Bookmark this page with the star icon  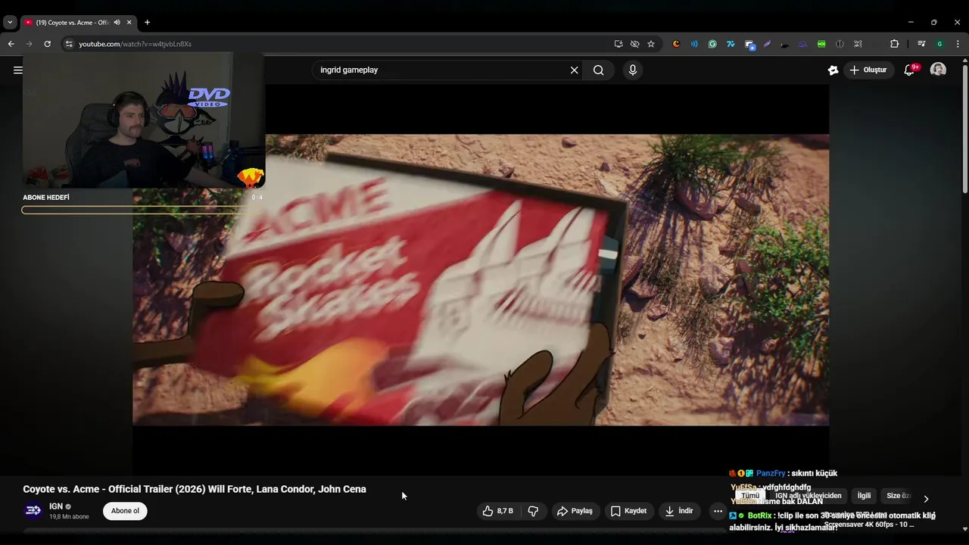pyautogui.click(x=651, y=44)
